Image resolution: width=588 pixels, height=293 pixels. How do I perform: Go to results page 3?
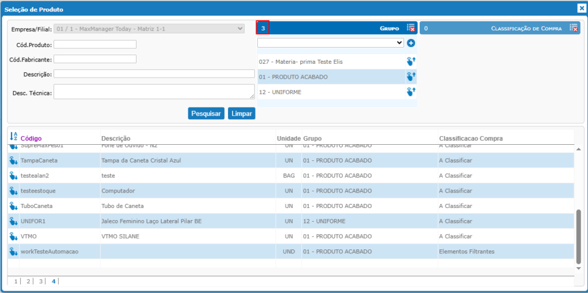pos(41,282)
